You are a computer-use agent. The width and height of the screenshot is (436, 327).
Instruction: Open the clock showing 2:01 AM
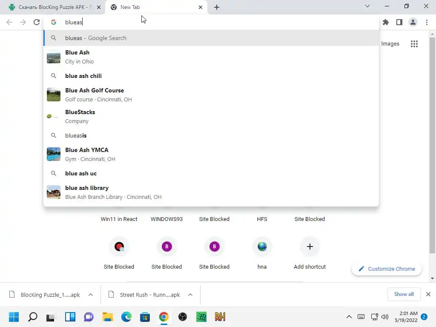(406, 317)
